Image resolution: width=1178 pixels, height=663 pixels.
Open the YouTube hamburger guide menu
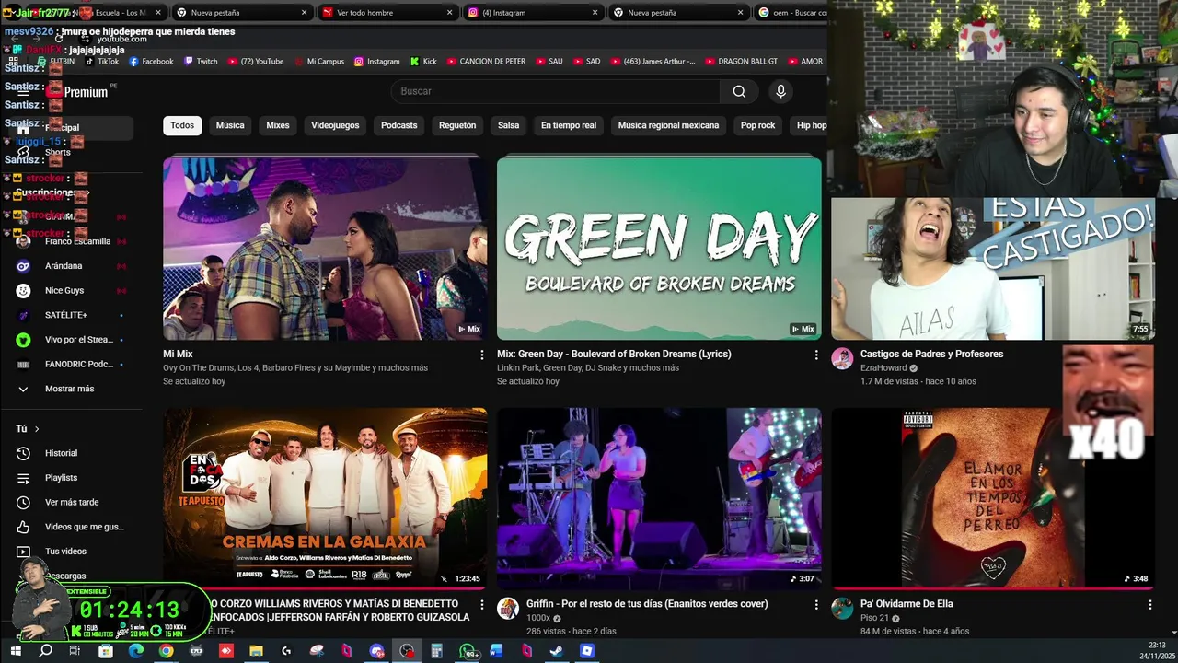tap(23, 91)
